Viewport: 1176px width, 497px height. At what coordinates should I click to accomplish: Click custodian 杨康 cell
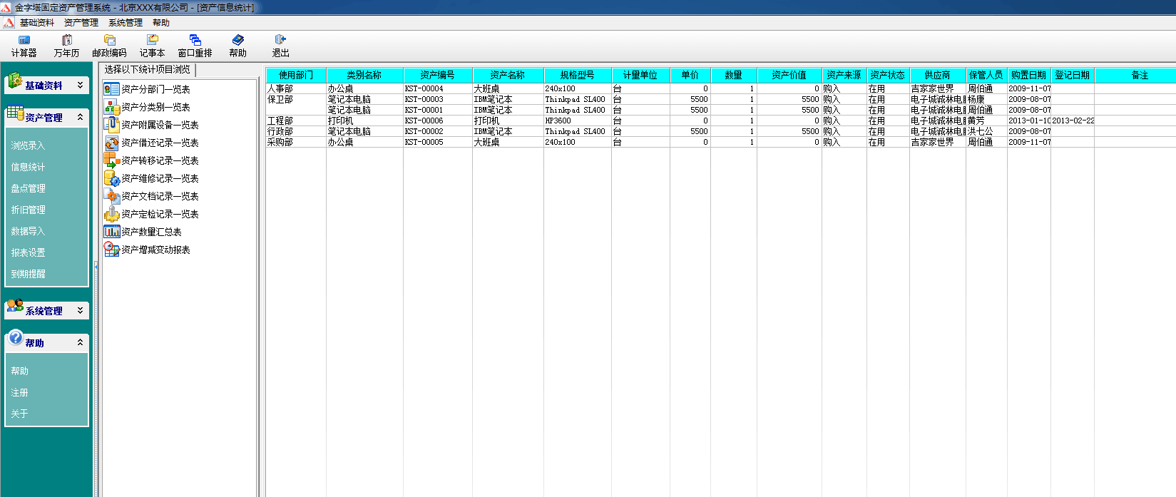tap(986, 100)
